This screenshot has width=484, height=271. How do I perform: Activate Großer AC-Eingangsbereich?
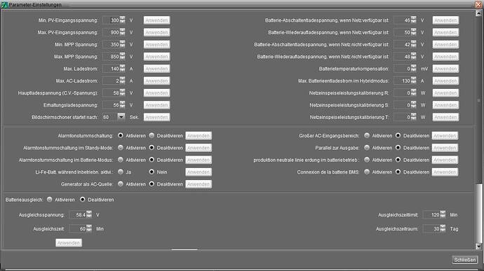pyautogui.click(x=367, y=136)
